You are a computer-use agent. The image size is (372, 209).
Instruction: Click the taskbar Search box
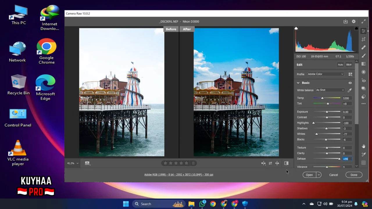[159, 204]
